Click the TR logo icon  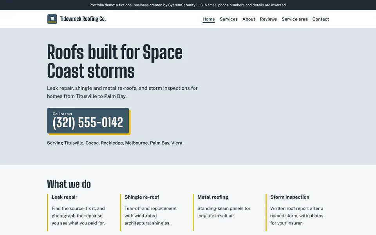click(52, 19)
